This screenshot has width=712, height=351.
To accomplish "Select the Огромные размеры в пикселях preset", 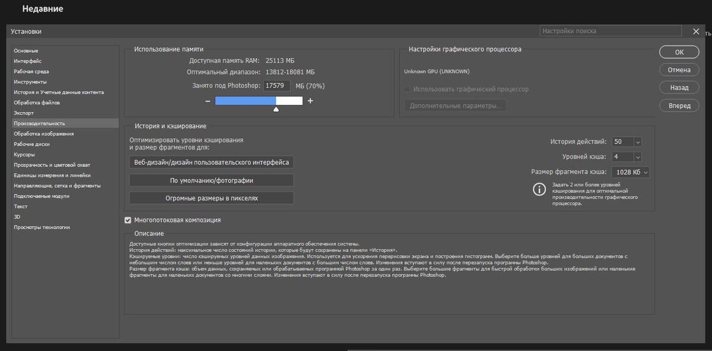I will (x=211, y=197).
